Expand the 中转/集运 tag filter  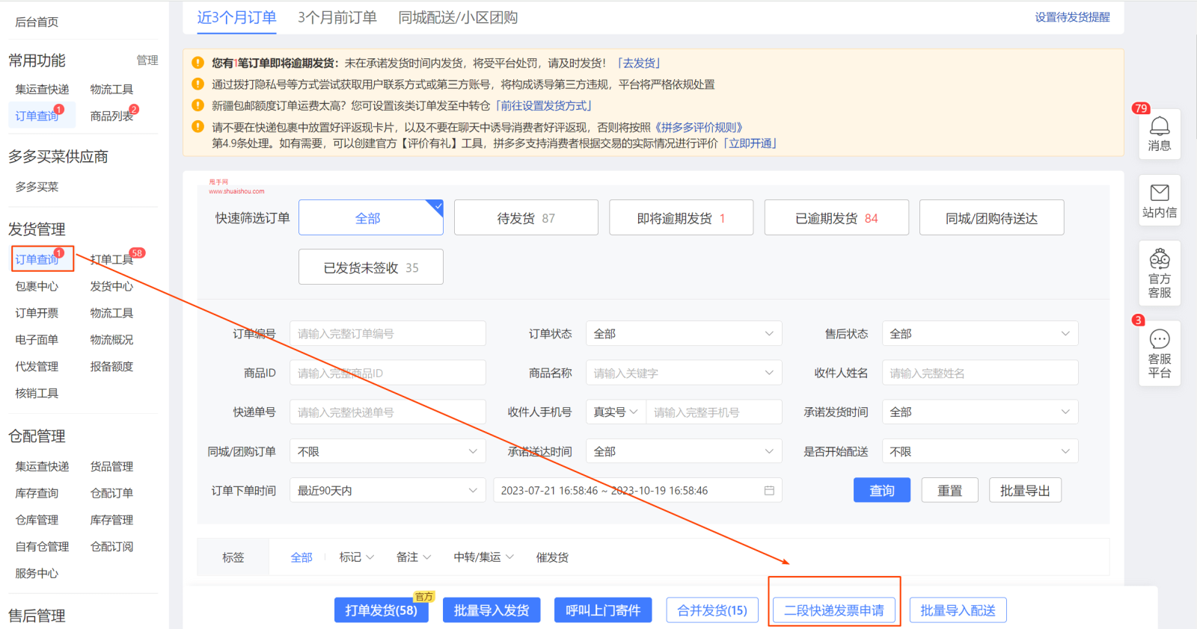483,557
